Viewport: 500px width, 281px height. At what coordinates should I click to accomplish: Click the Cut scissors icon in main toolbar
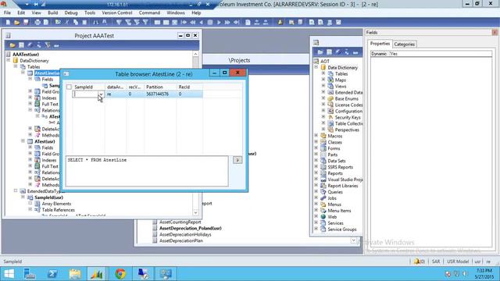[67, 23]
